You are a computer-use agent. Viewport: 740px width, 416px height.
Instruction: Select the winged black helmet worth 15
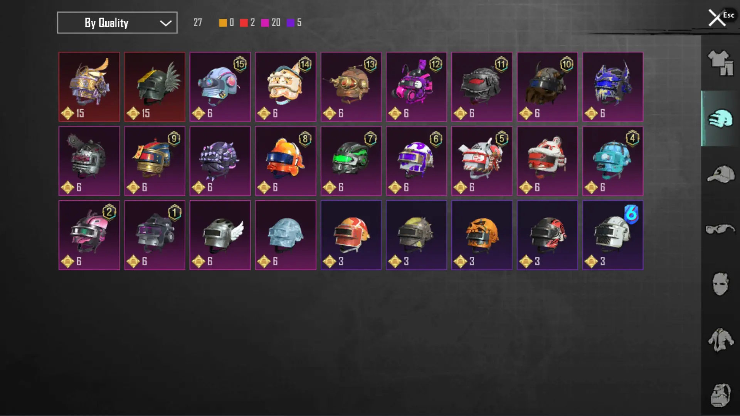pos(155,87)
